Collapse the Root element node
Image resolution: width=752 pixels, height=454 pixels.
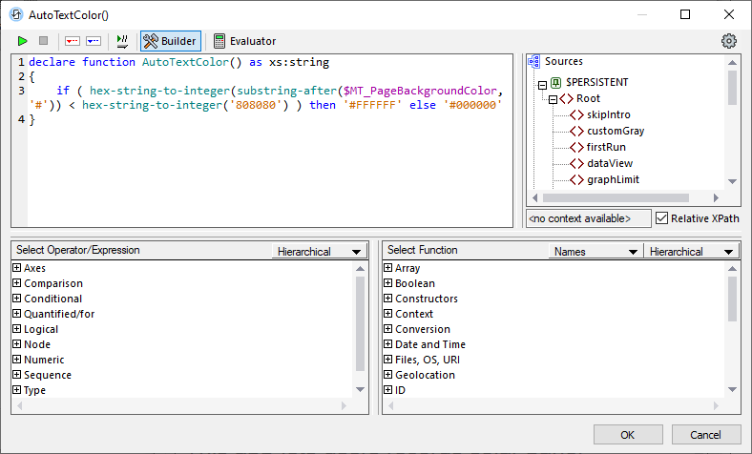click(x=554, y=99)
